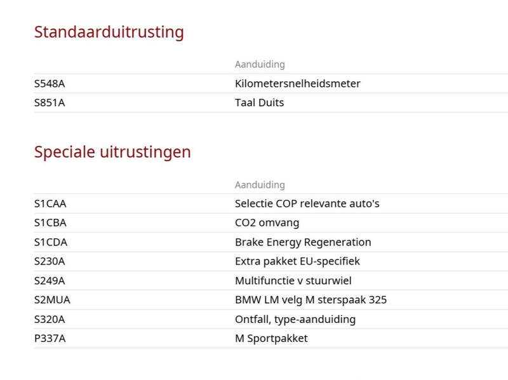Select the S2MUA code
The width and height of the screenshot is (508, 380).
pos(52,299)
